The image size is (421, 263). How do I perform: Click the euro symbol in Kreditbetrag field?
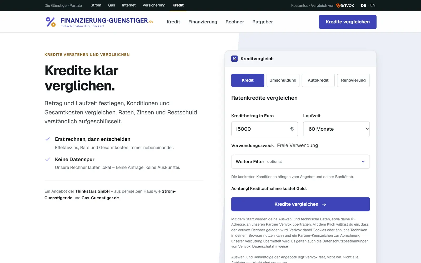point(292,129)
